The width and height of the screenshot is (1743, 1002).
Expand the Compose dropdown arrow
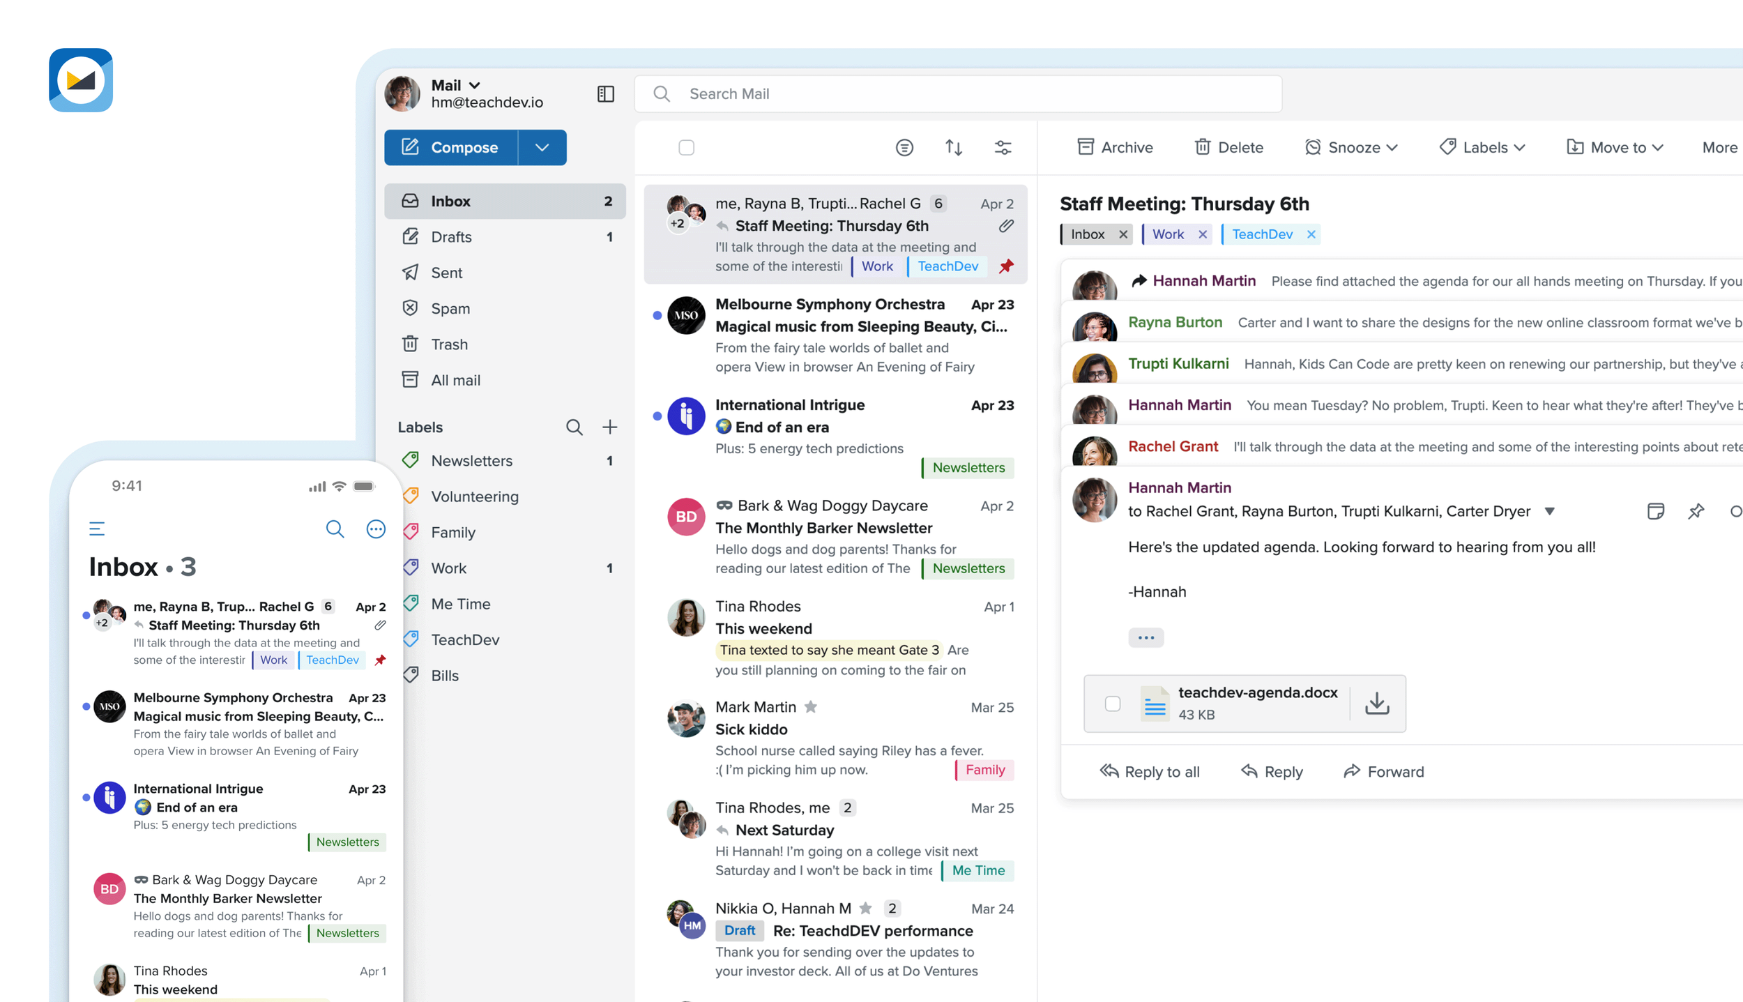542,147
